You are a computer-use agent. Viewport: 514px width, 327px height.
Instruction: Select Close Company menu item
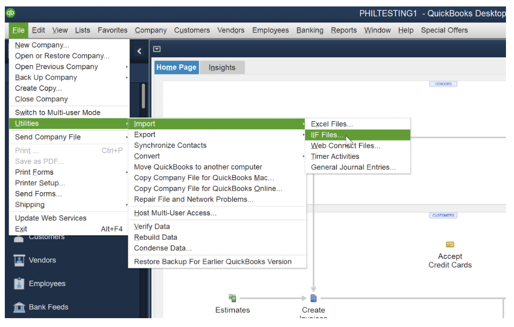(69, 99)
